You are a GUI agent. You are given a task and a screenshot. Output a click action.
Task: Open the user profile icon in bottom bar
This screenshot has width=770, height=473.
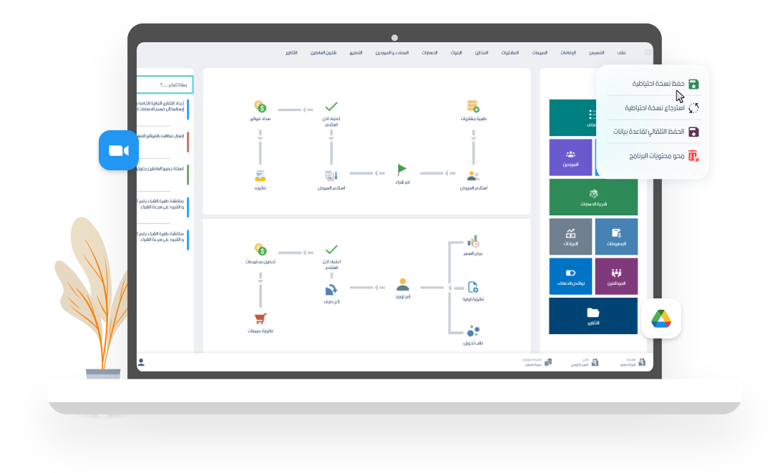[141, 363]
